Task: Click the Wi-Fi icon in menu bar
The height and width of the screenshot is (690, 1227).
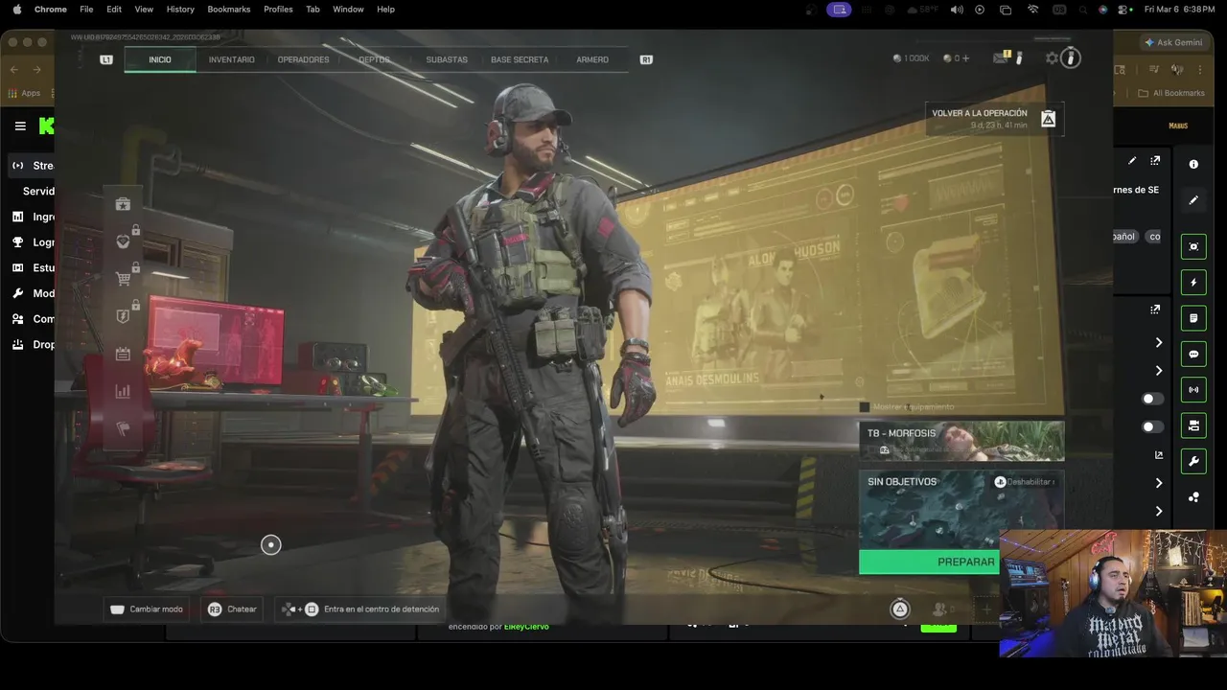Action: pos(1032,9)
